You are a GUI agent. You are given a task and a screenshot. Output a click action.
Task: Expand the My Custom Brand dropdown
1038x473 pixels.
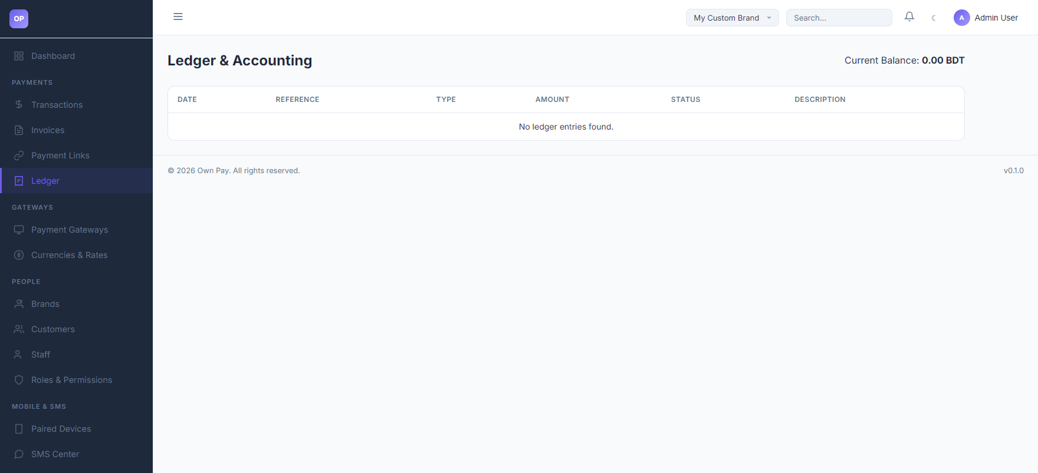[732, 18]
